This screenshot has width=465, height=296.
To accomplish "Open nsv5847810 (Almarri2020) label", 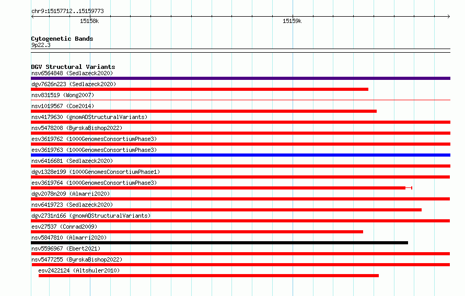I will click(x=69, y=238).
